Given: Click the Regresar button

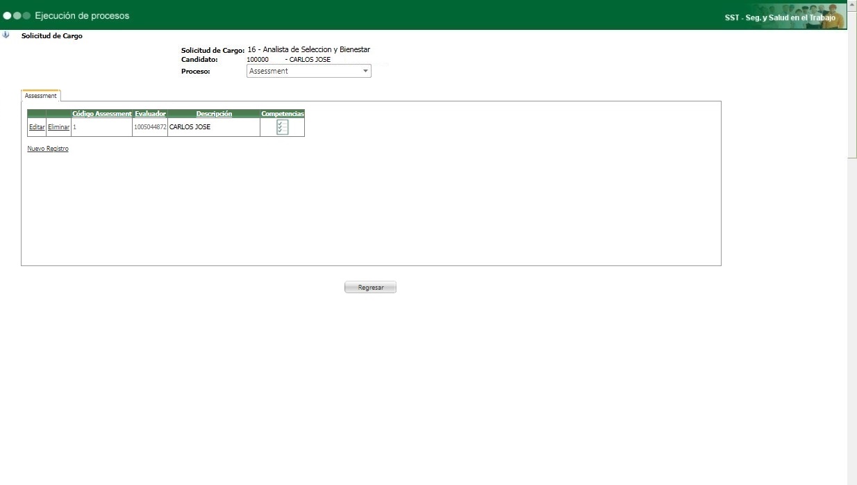Looking at the screenshot, I should coord(370,287).
